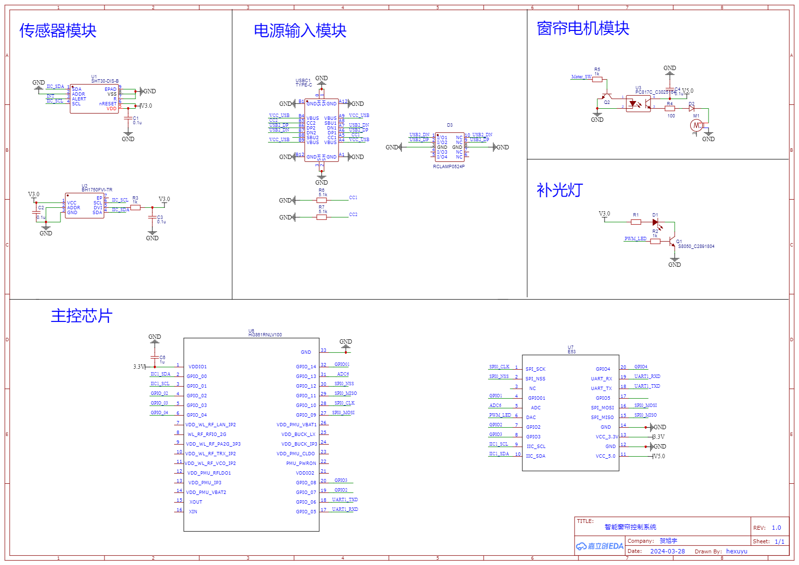Select capacitor C1 under SHT30 VDD

(x=128, y=118)
